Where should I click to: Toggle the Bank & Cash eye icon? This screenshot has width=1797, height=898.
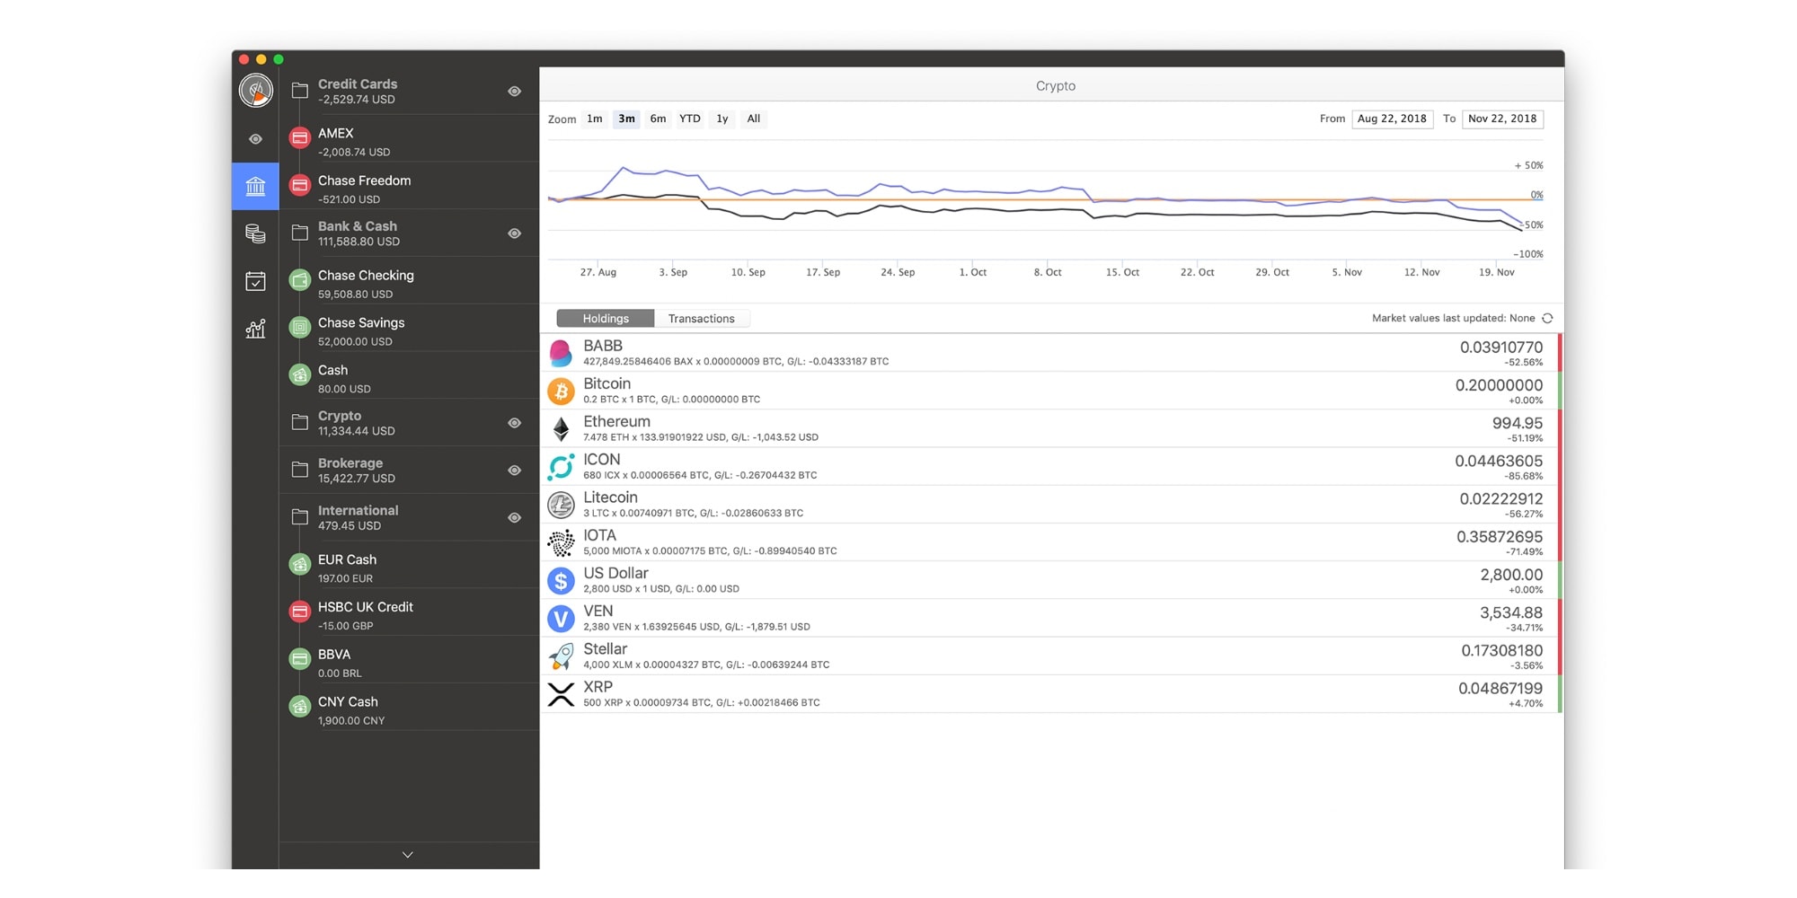tap(514, 233)
